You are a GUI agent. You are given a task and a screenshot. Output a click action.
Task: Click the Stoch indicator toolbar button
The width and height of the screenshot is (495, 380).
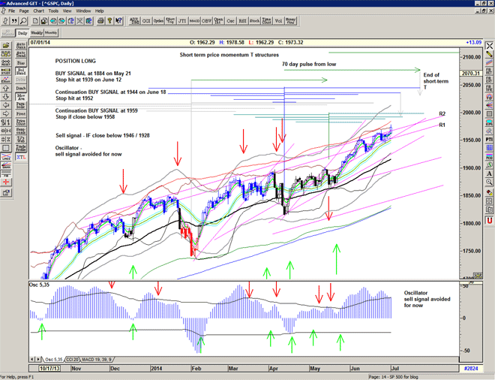(255, 21)
